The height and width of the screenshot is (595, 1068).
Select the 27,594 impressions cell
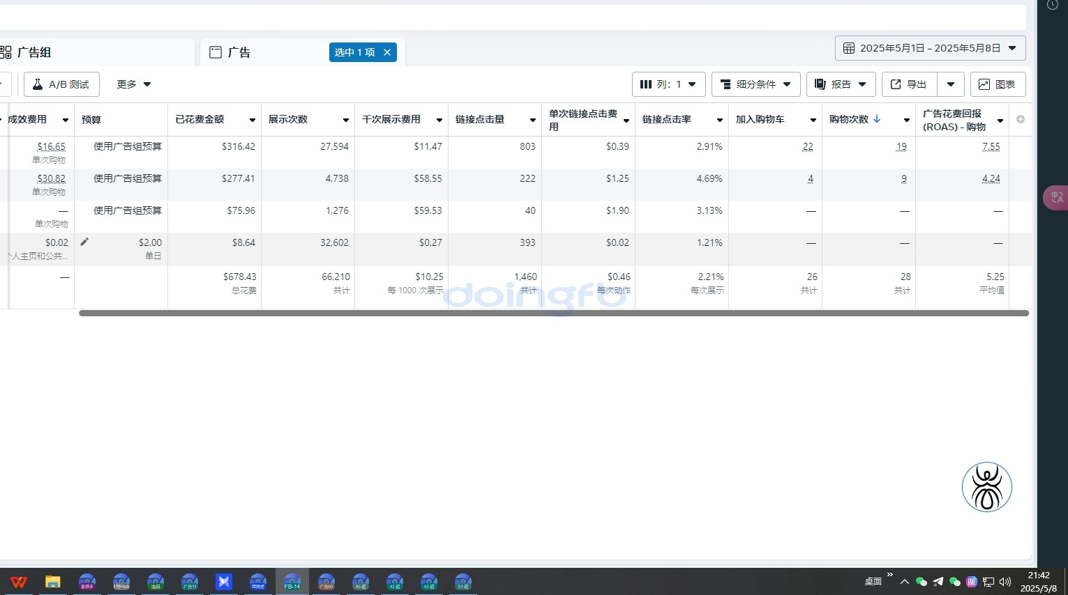point(308,152)
